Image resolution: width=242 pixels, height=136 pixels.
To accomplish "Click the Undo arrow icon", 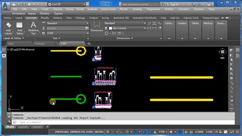I will pyautogui.click(x=34, y=4).
